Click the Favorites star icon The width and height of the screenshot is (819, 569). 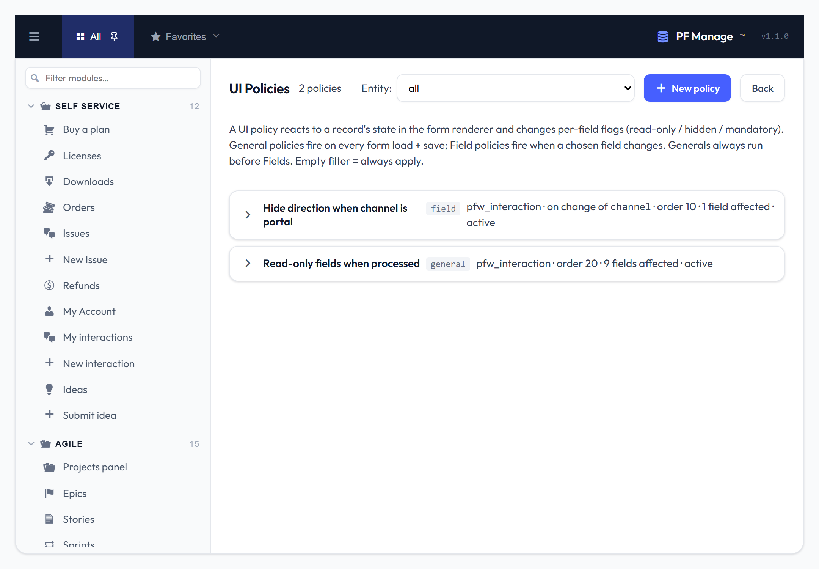[x=155, y=36]
